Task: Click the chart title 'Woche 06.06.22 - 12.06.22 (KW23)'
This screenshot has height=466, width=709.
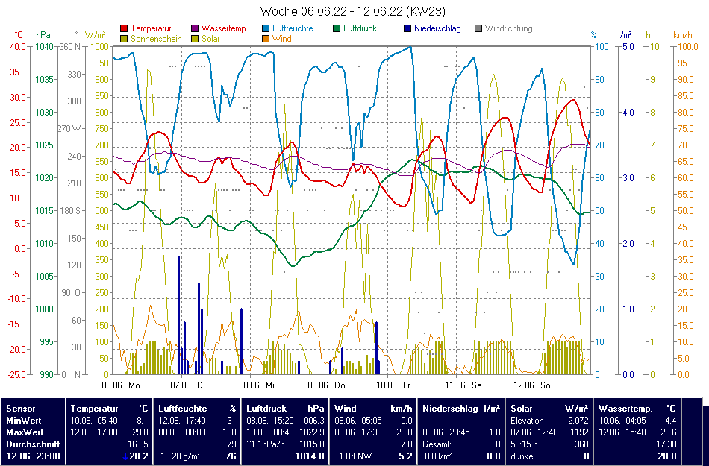Action: tap(353, 11)
